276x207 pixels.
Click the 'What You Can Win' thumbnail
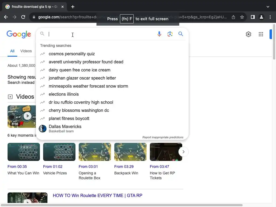click(24, 152)
